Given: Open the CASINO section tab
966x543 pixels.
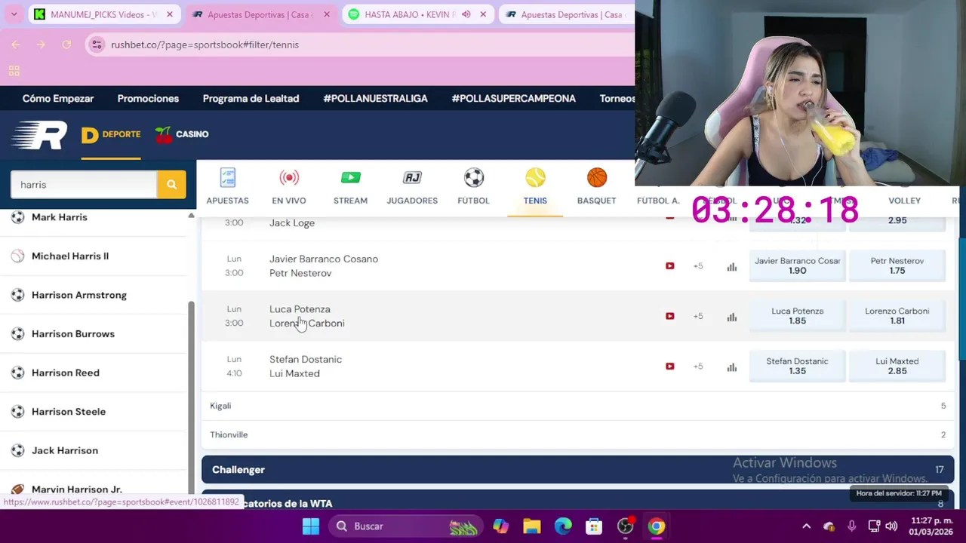Looking at the screenshot, I should click(182, 134).
